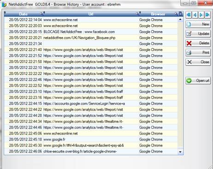Viewport: 213px width, 169px height.
Task: Select the analytics entry at 22:44:22
Action: 91,109
